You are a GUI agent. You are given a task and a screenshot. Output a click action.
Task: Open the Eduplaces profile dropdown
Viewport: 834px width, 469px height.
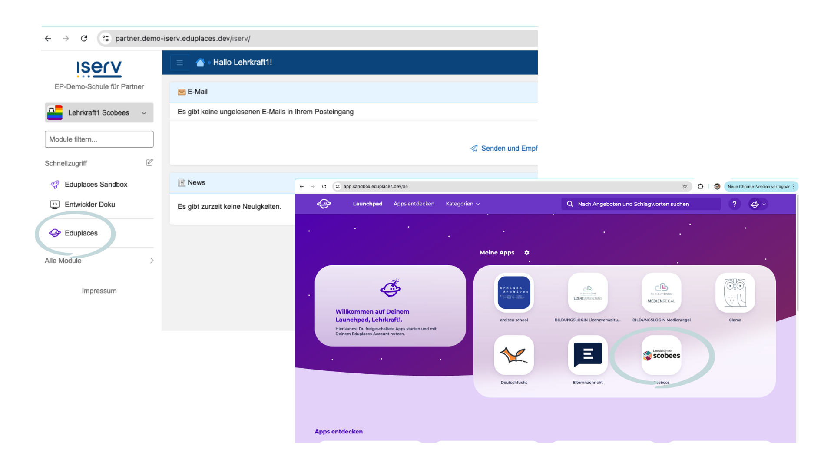click(758, 204)
